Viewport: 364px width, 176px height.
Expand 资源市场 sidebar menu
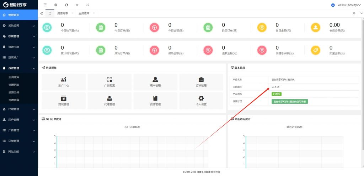click(x=19, y=47)
